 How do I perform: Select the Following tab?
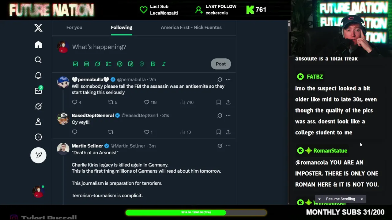pyautogui.click(x=122, y=28)
